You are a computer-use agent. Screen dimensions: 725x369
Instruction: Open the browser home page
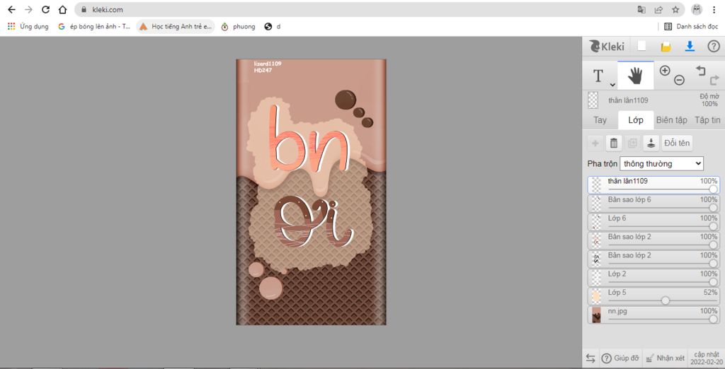(62, 9)
